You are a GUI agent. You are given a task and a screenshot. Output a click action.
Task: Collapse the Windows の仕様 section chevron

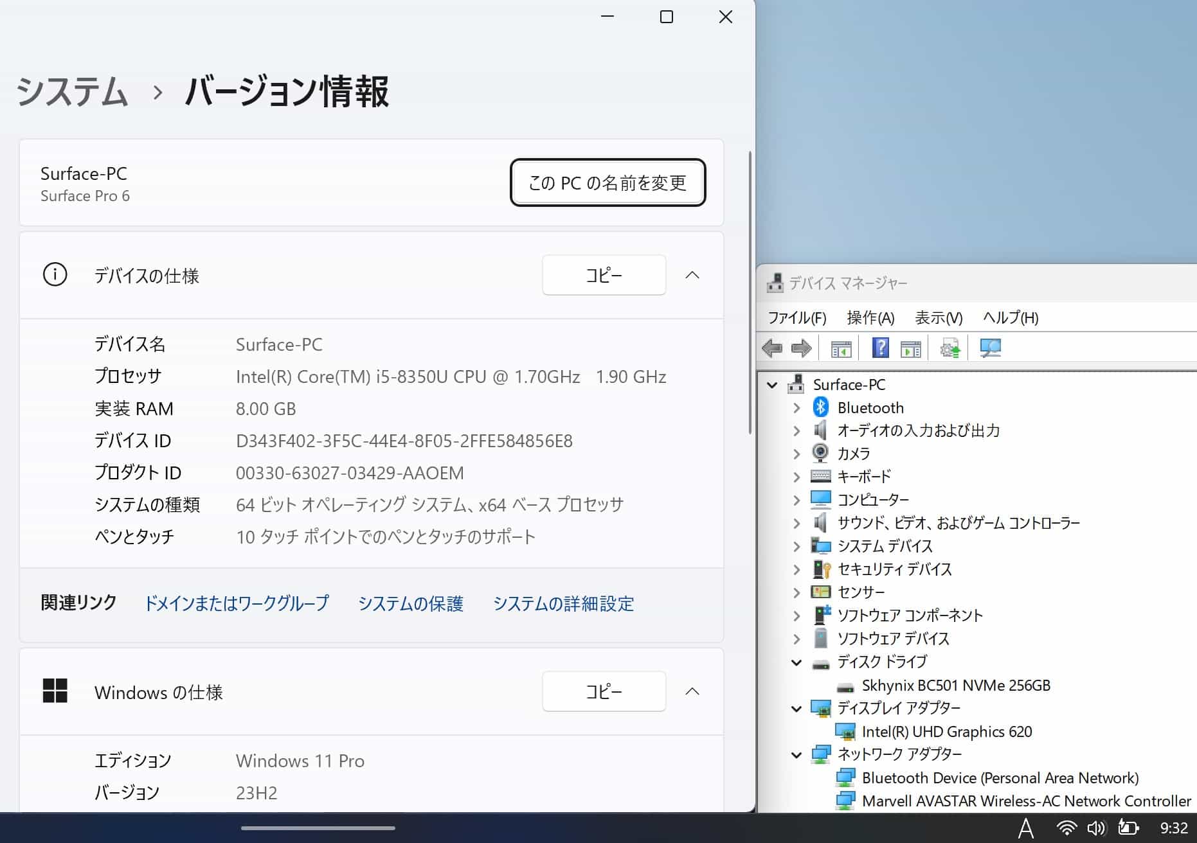click(692, 691)
